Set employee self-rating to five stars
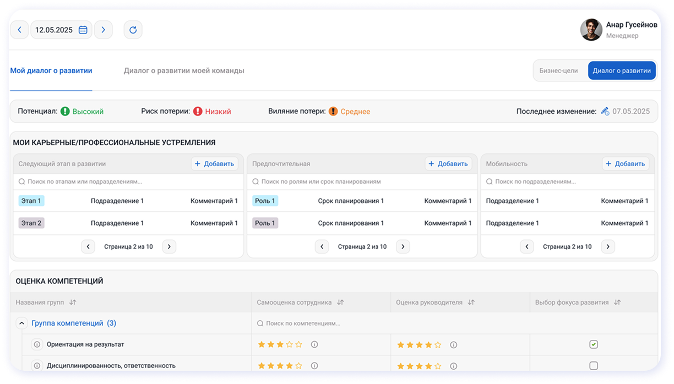The height and width of the screenshot is (384, 674). (x=298, y=344)
